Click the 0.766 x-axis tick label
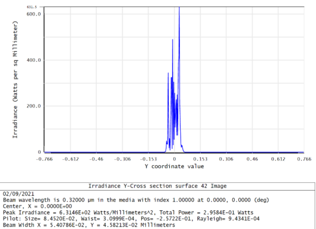Image resolution: width=316 pixels, height=229 pixels. 304,159
